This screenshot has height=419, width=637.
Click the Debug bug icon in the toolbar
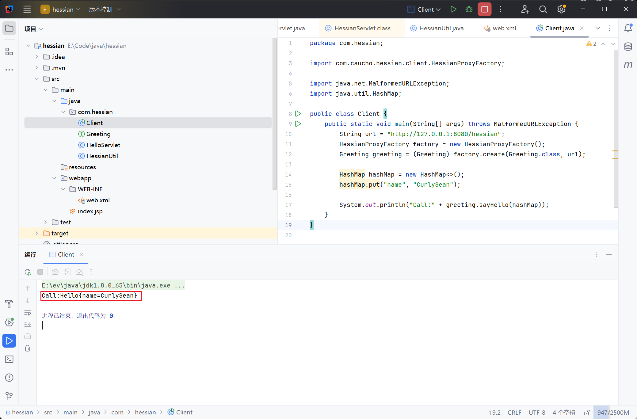[469, 10]
